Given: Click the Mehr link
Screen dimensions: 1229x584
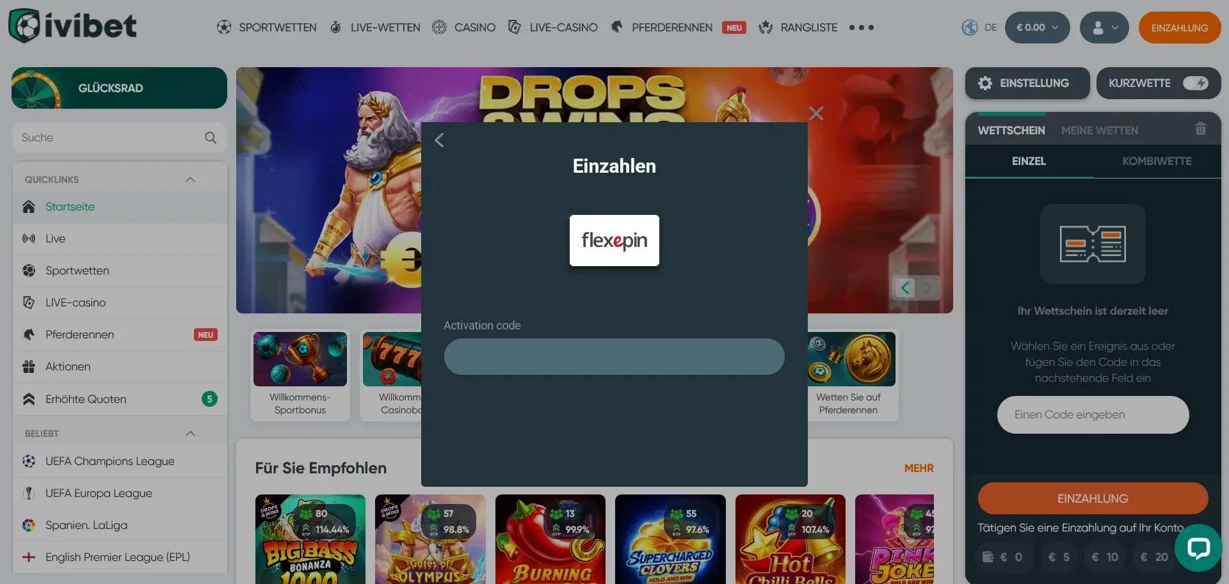Looking at the screenshot, I should (x=919, y=468).
